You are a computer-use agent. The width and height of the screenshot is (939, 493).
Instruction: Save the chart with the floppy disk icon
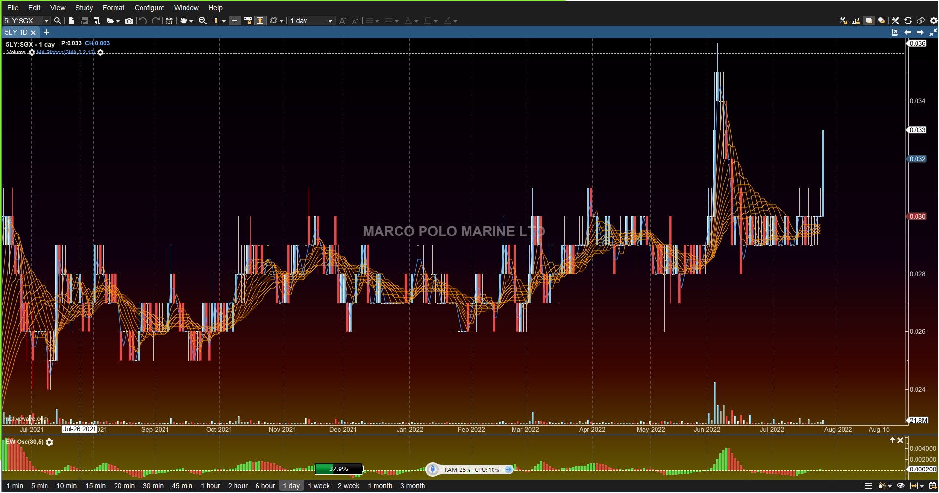tap(84, 21)
